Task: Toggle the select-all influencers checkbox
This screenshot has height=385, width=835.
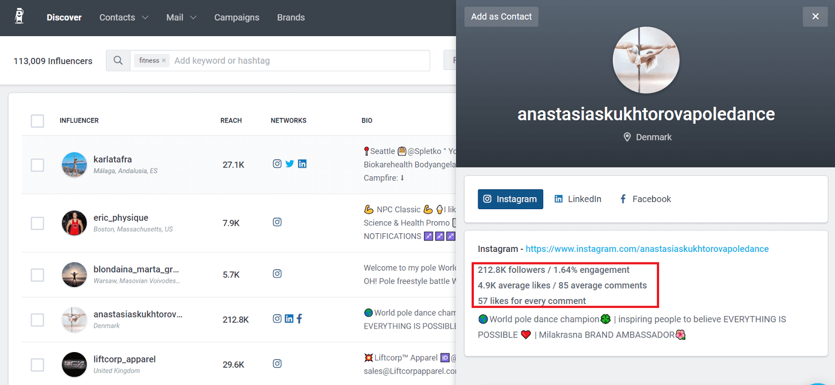Action: coord(38,121)
